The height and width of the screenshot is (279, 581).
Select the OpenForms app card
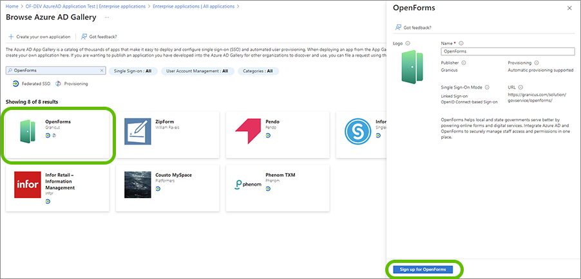pos(58,134)
